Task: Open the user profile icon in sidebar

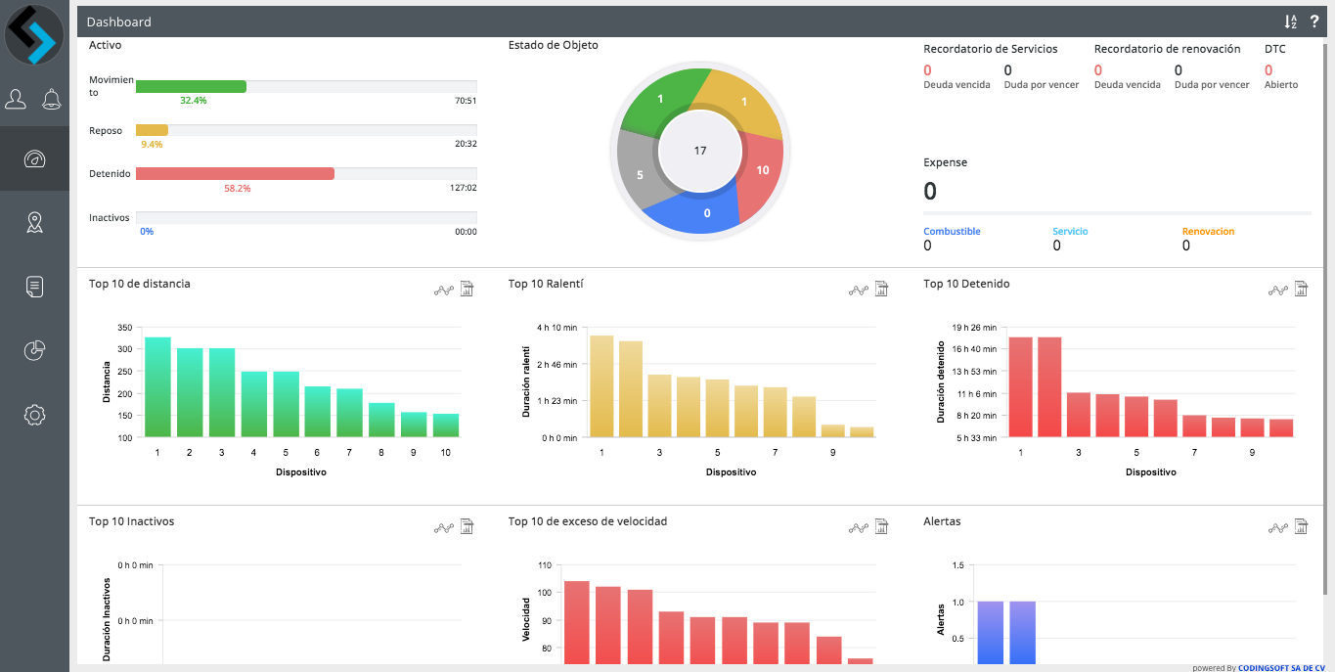Action: point(16,99)
